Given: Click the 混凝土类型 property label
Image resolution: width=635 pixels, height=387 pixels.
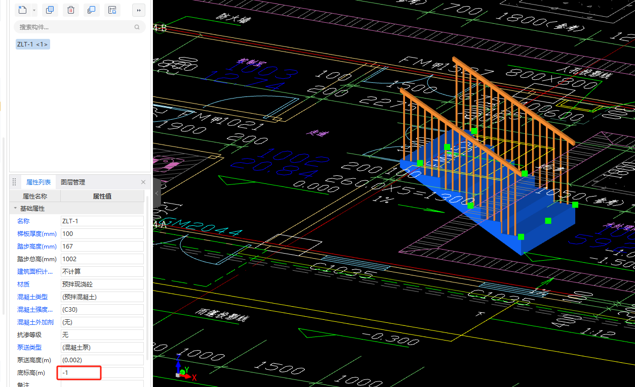Looking at the screenshot, I should 32,297.
